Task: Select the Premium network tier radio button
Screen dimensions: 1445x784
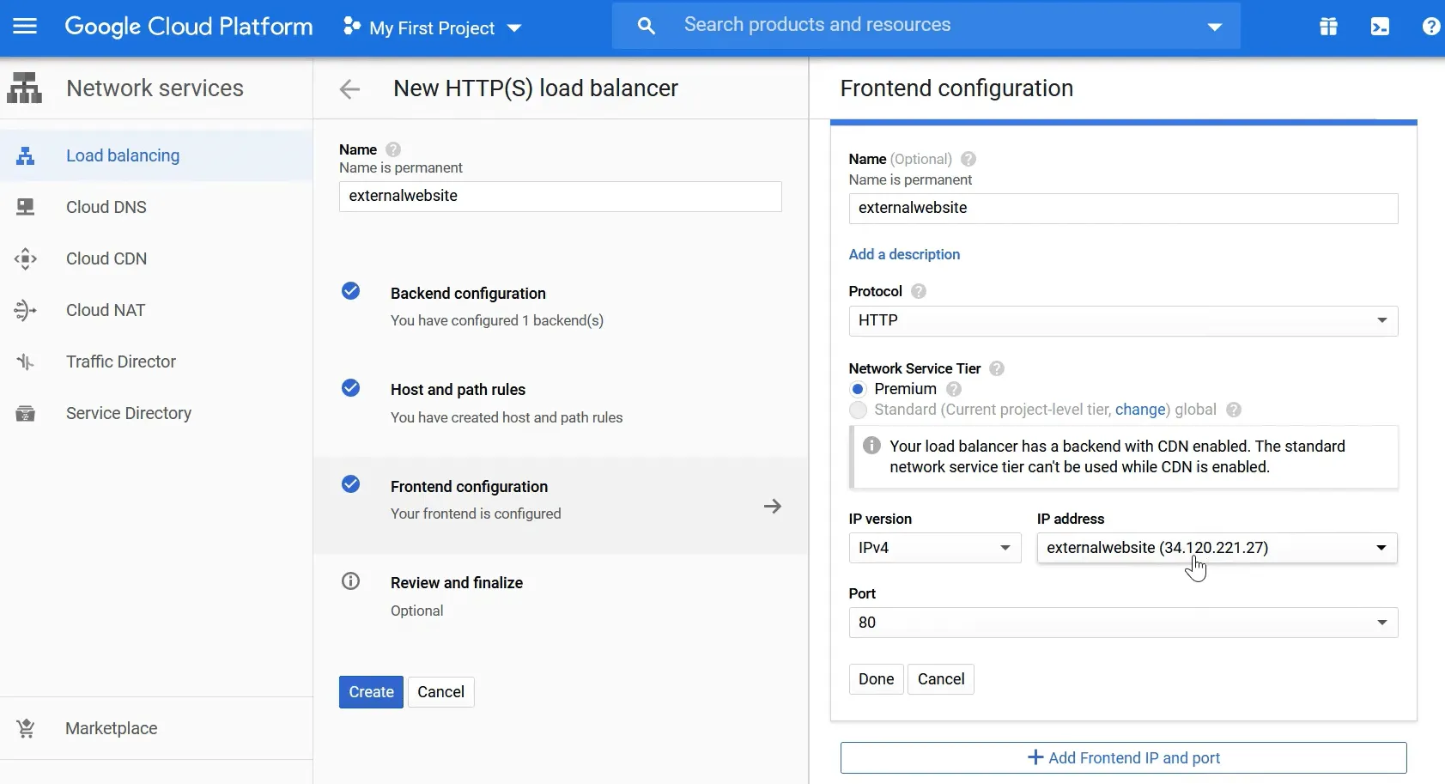Action: (x=858, y=389)
